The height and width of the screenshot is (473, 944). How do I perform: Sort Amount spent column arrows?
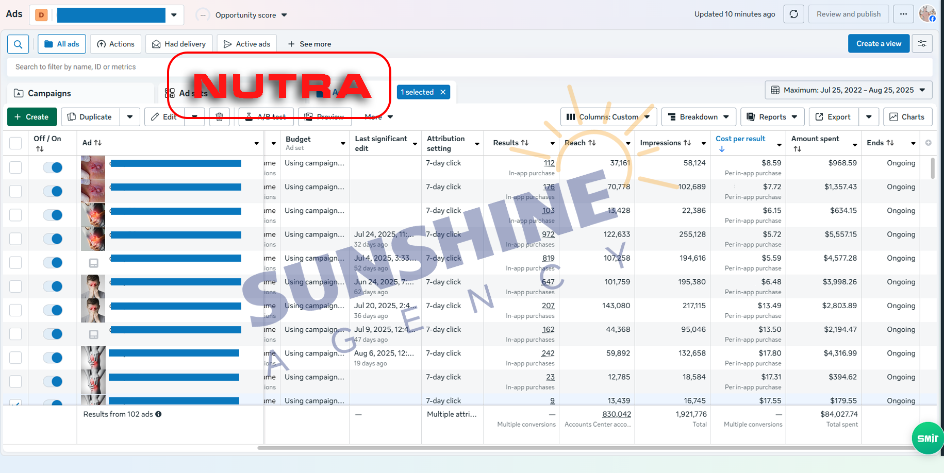[797, 149]
